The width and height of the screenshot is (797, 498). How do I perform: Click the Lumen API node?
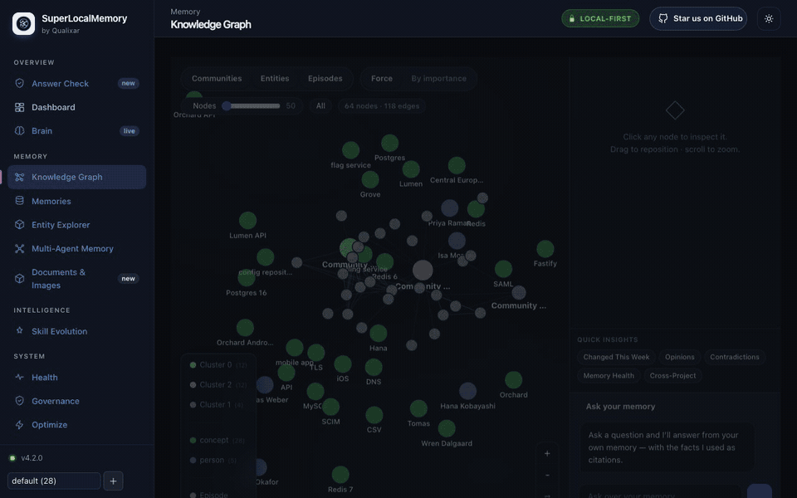click(x=247, y=221)
